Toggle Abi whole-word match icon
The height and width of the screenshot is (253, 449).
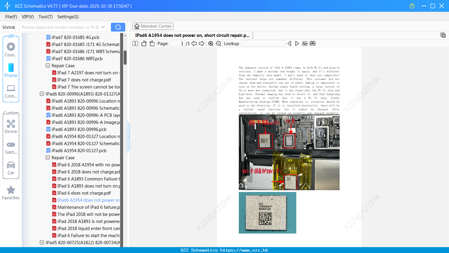(x=305, y=44)
